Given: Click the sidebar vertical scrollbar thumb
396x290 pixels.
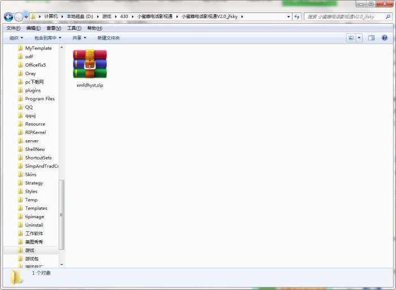Looking at the screenshot, I should pos(61,215).
